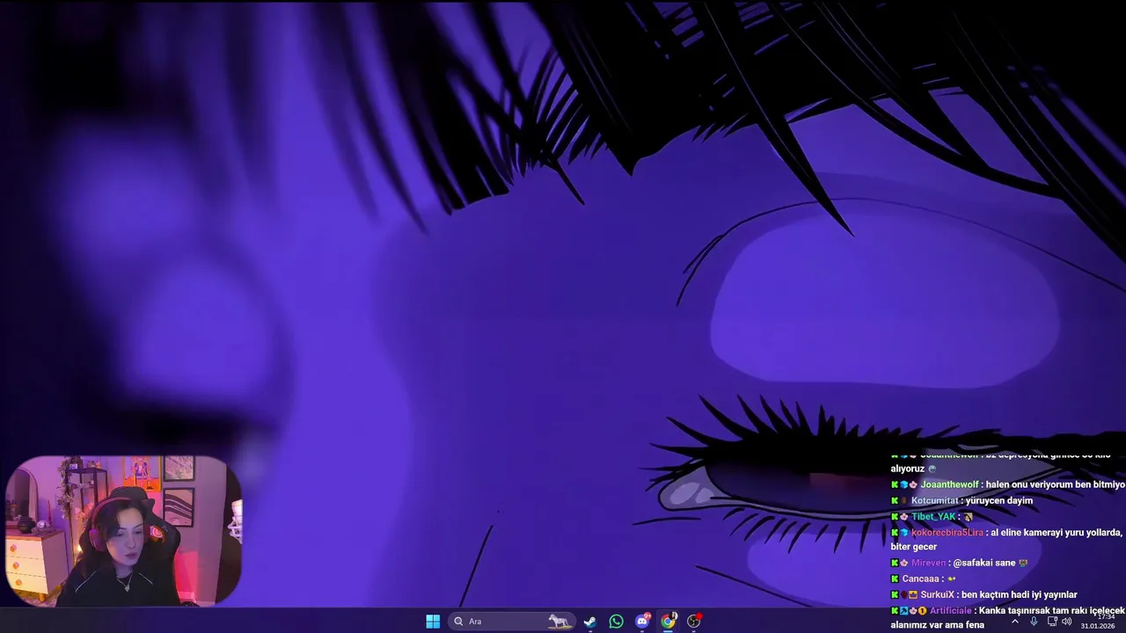Open the Windows Start menu

(x=433, y=622)
